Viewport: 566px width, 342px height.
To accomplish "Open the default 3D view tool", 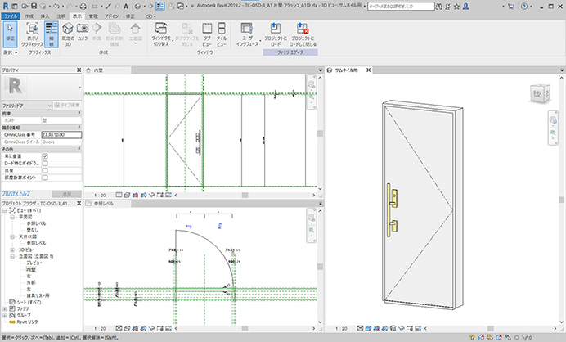I will [68, 34].
